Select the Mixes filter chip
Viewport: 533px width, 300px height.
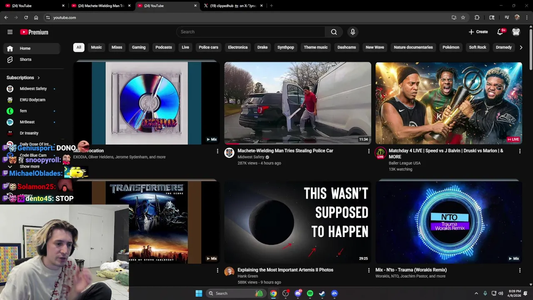pos(117,47)
